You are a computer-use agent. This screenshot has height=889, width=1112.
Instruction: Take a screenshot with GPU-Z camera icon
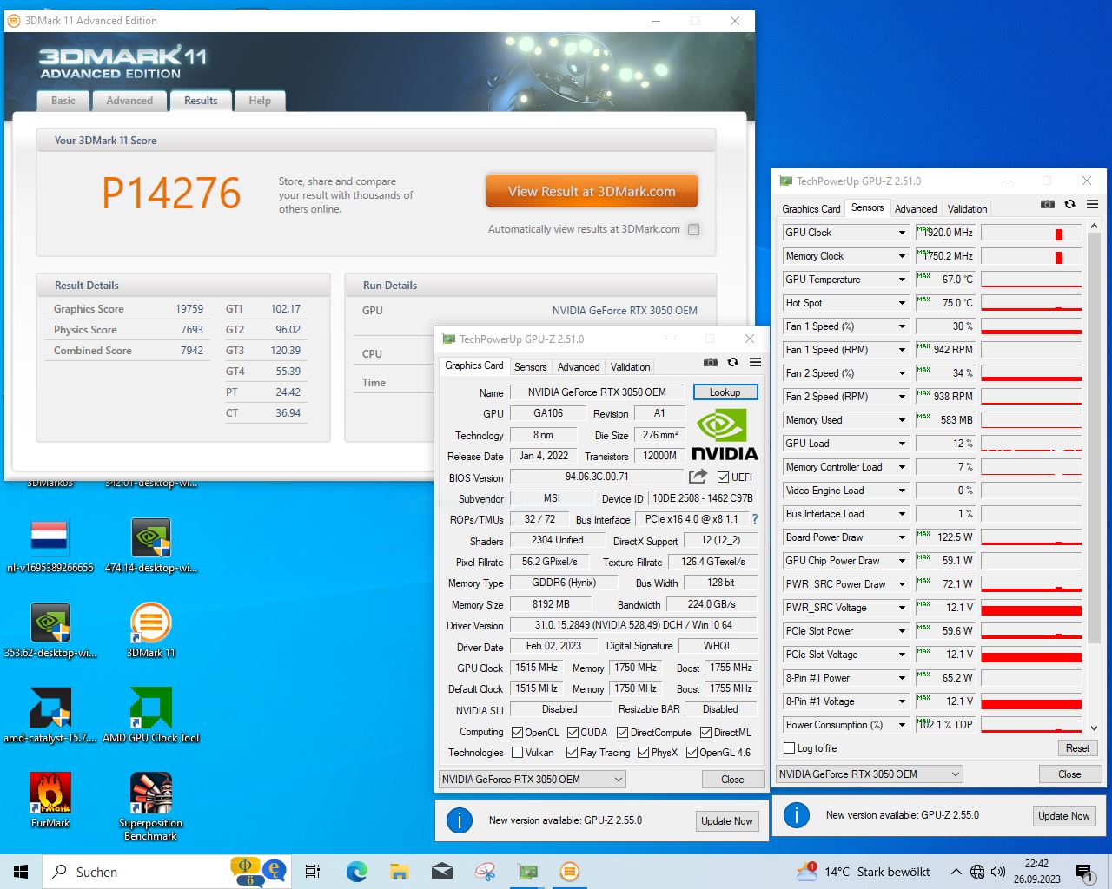click(711, 362)
